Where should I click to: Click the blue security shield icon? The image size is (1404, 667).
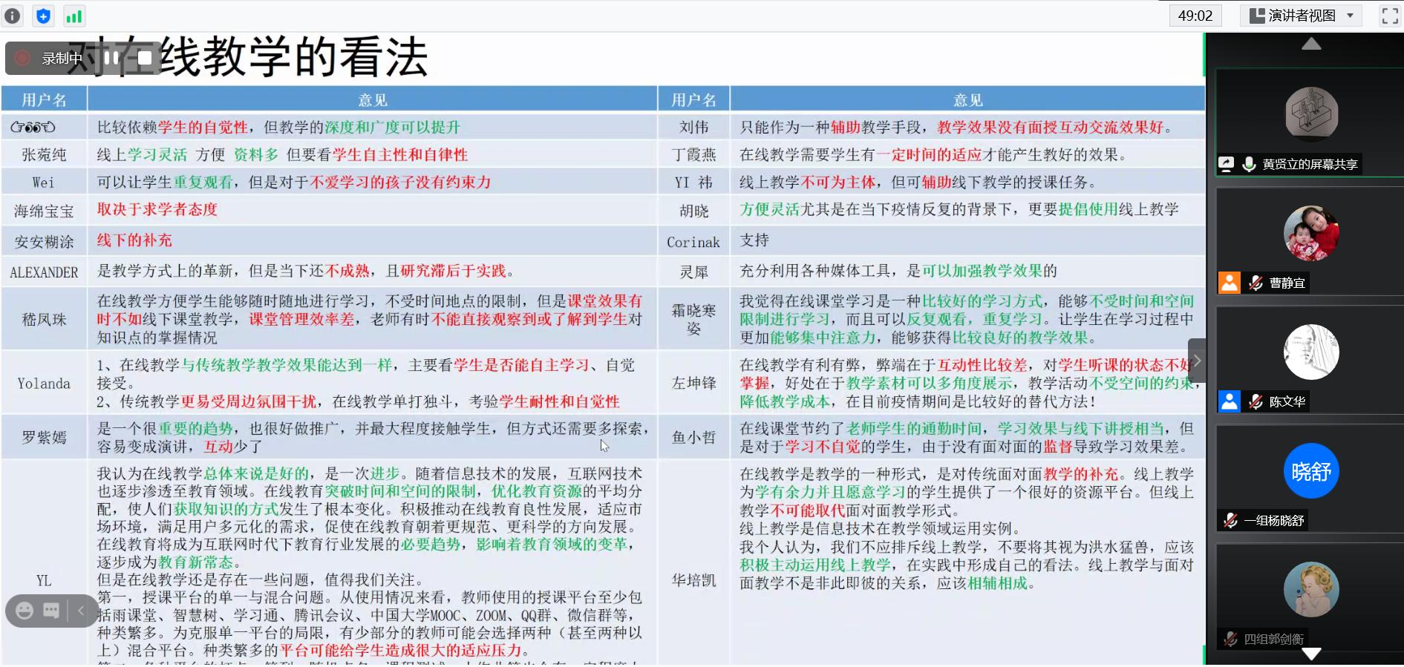click(x=43, y=16)
